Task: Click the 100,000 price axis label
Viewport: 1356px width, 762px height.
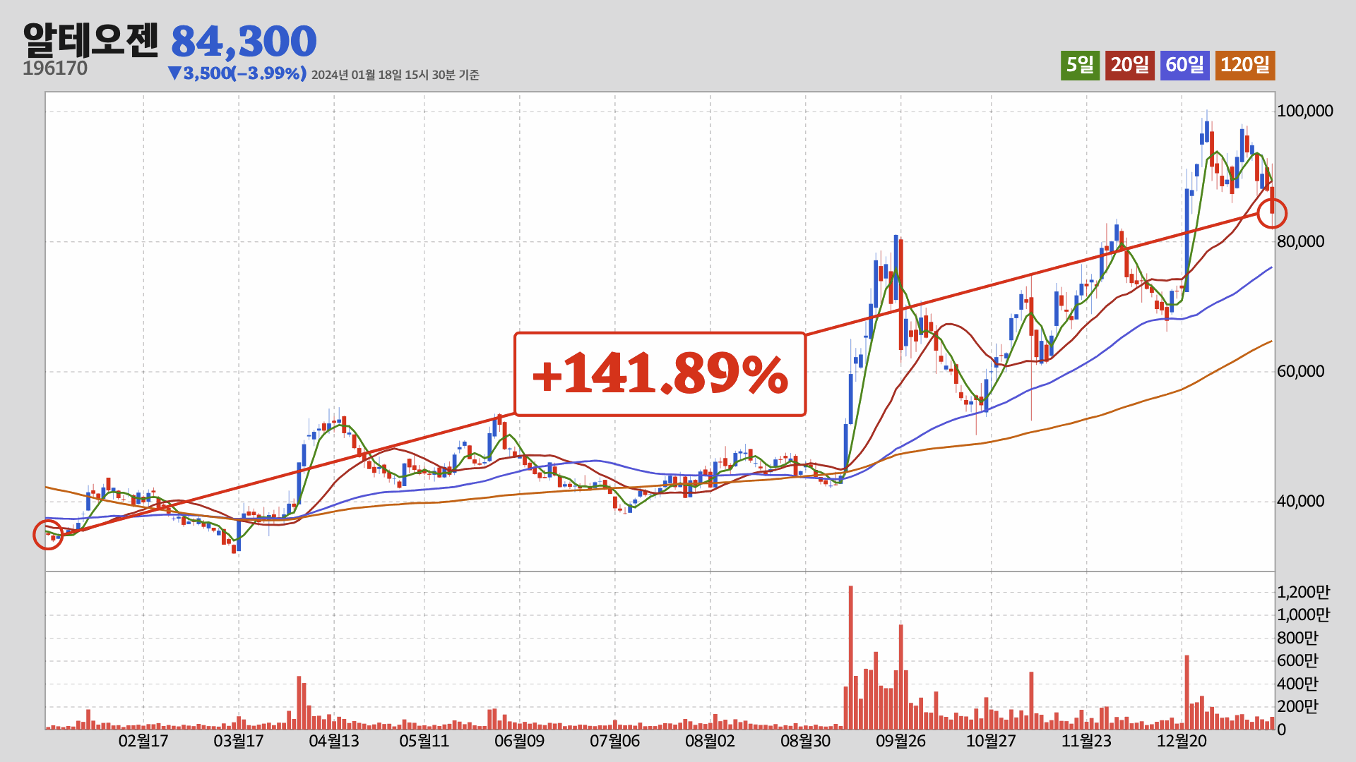Action: [1305, 111]
